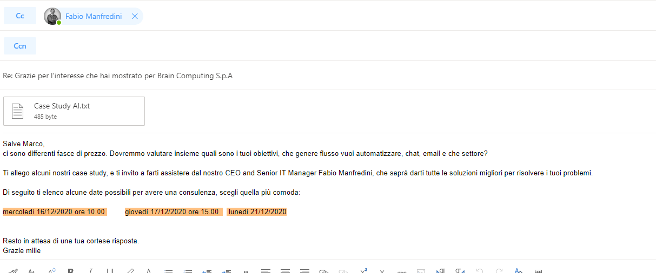Open the Ccn recipient picker

tap(20, 46)
